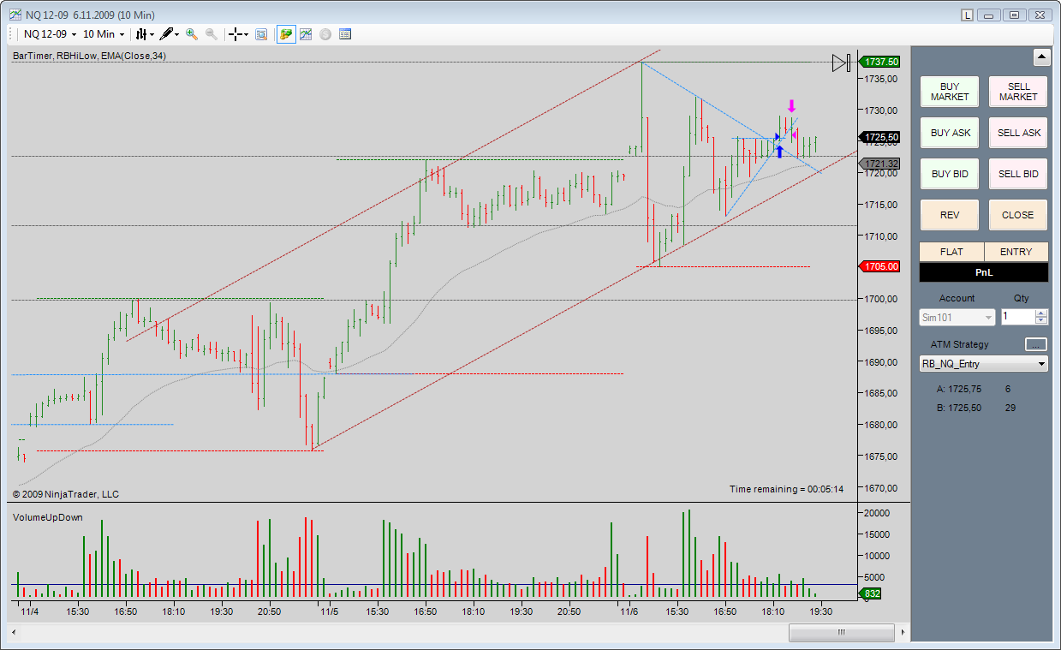
Task: Open the drawing tools pencil menu
Action: pos(169,34)
